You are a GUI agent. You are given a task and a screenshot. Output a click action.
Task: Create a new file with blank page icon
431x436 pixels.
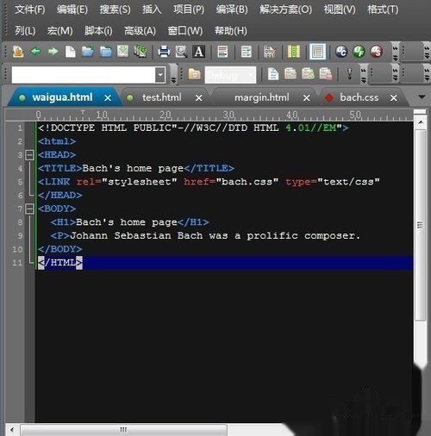(71, 52)
